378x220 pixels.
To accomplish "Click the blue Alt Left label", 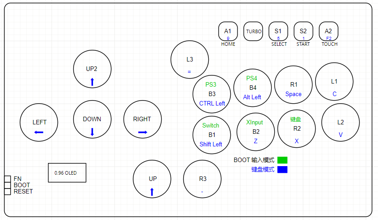I will [x=252, y=97].
